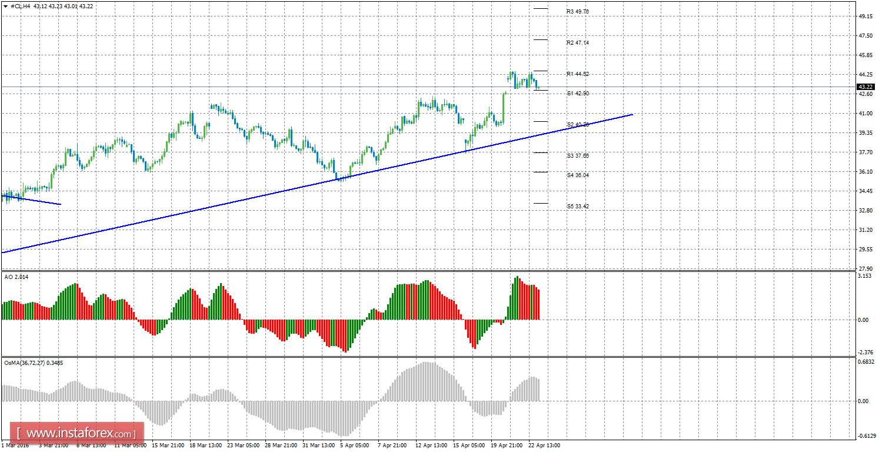The height and width of the screenshot is (452, 879).
Task: Click the AO 2.014 indicator label
Action: [x=15, y=277]
